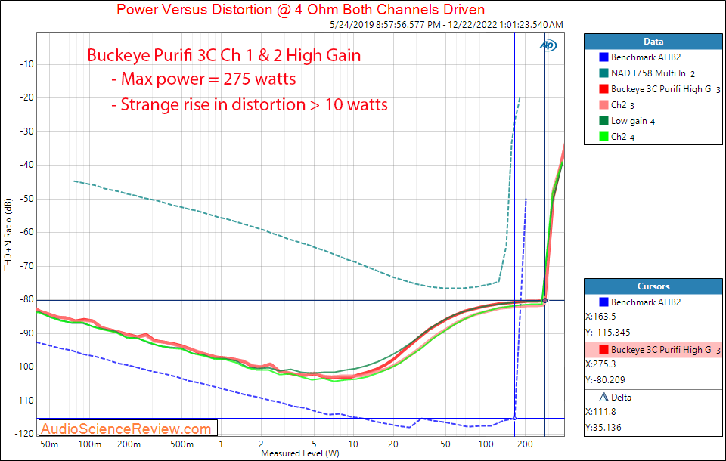Click the Benchmark AHB2 blue legend swatch
The image size is (726, 461).
603,57
